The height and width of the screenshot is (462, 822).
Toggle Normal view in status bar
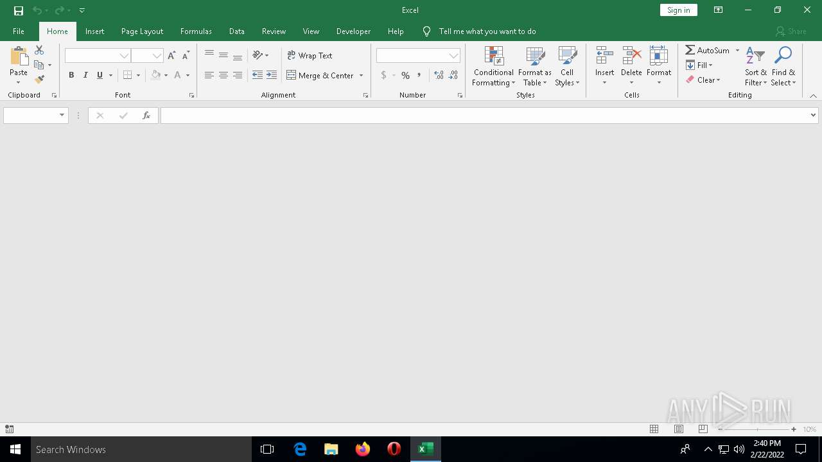(654, 429)
